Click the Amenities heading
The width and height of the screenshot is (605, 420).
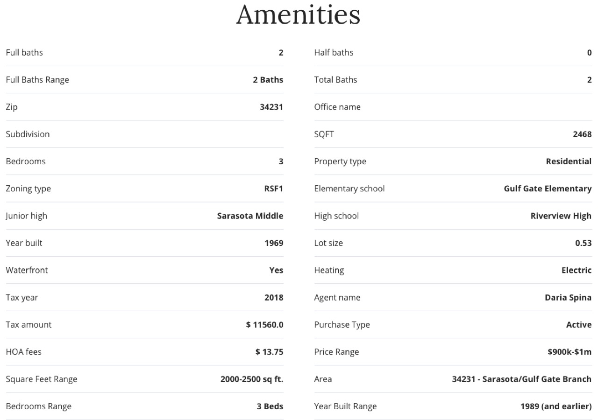tap(298, 15)
